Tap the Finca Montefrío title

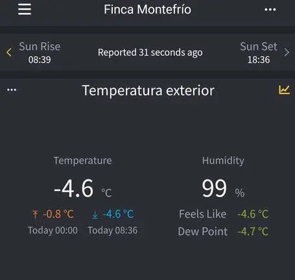147,10
